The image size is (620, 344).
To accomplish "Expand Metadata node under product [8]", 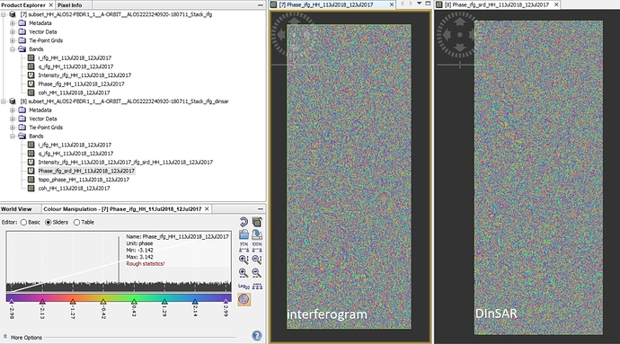I will coord(13,110).
